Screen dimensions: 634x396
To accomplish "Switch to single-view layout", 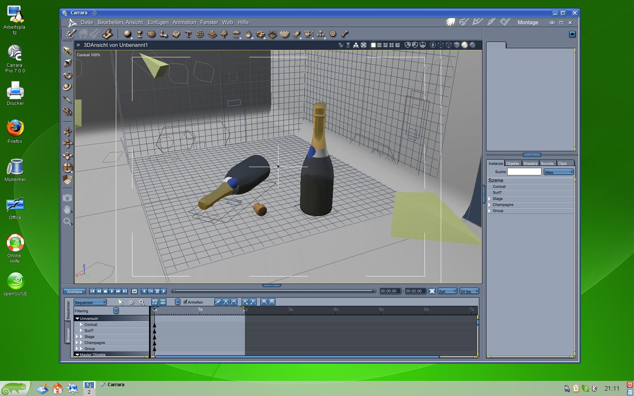I will click(373, 45).
